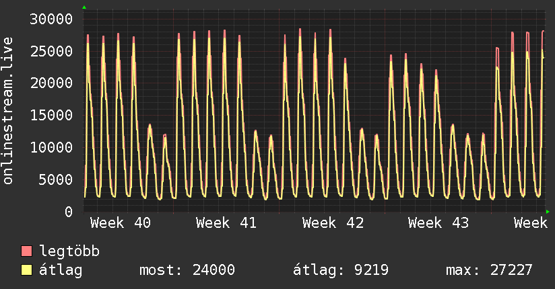Click the 5000 y-axis tick label
Image resolution: width=555 pixels, height=289 pixels.
click(x=56, y=179)
